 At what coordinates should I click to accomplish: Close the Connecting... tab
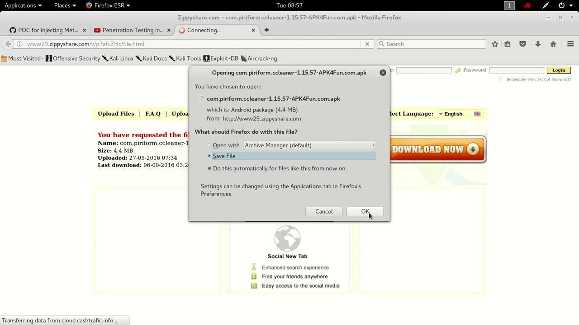(x=253, y=30)
